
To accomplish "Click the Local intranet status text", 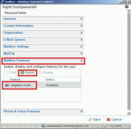I will (x=54, y=126).
